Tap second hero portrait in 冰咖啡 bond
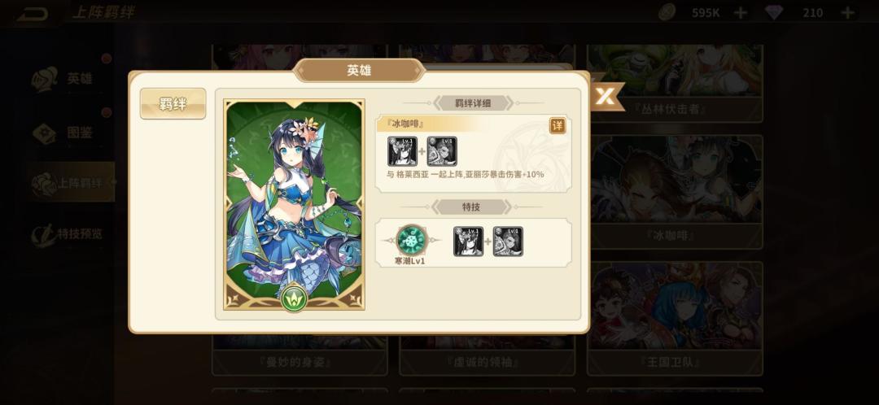Image resolution: width=879 pixels, height=405 pixels. 442,150
